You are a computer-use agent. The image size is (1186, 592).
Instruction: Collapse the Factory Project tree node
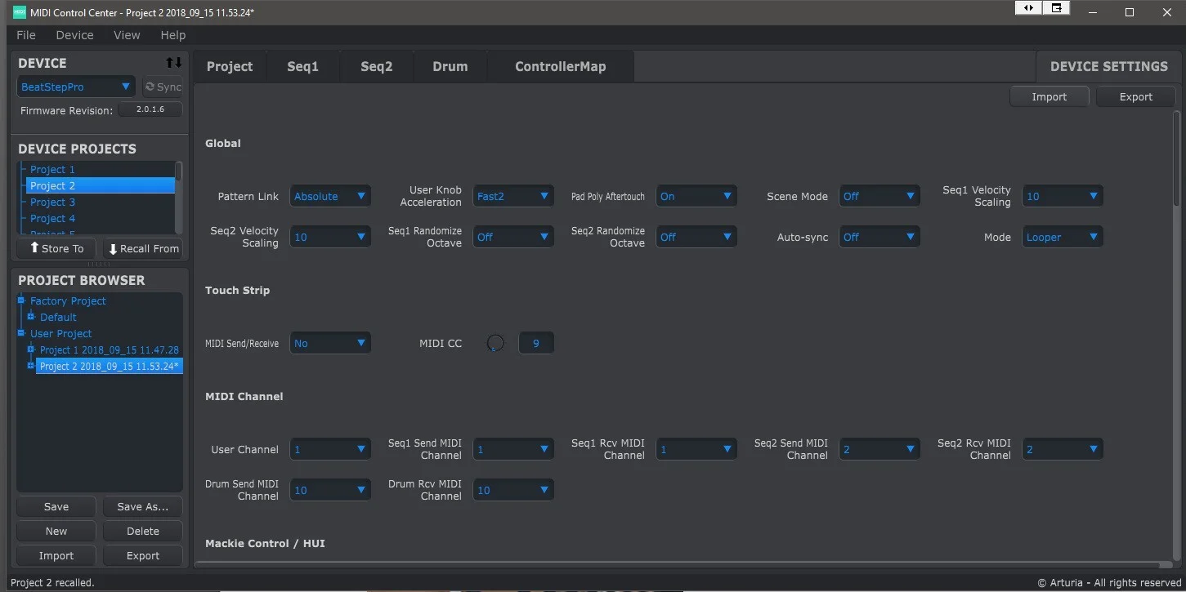tap(22, 300)
